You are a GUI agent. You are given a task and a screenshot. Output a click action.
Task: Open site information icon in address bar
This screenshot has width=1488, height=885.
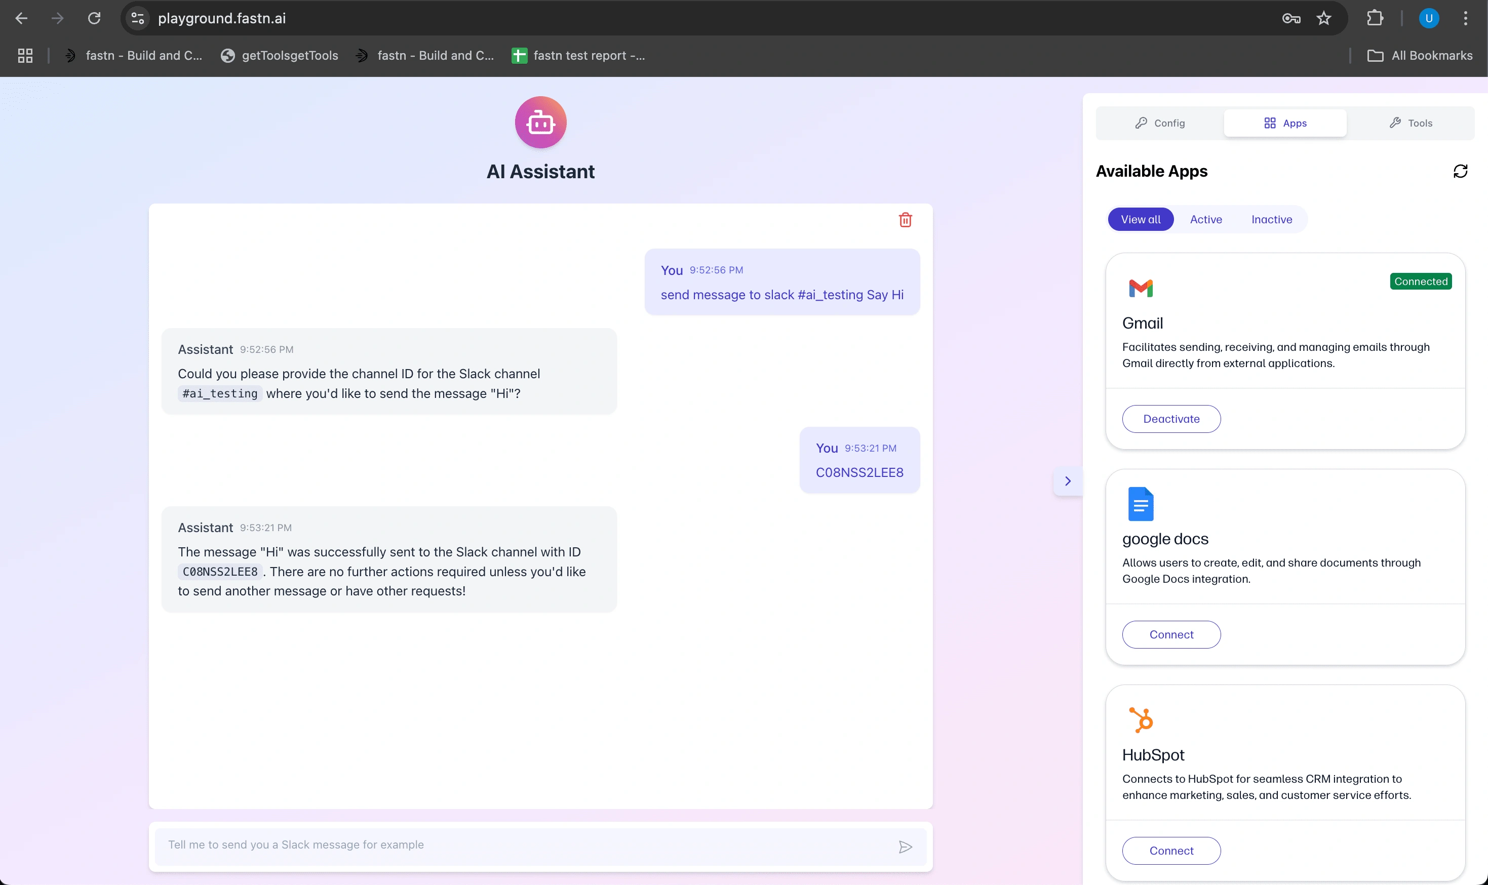point(138,19)
